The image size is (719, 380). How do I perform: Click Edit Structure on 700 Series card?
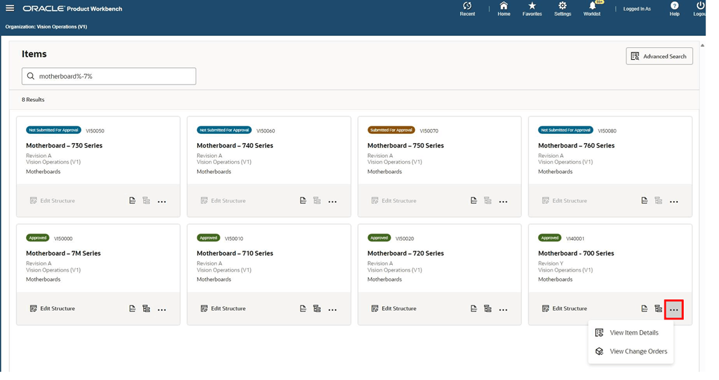point(565,309)
